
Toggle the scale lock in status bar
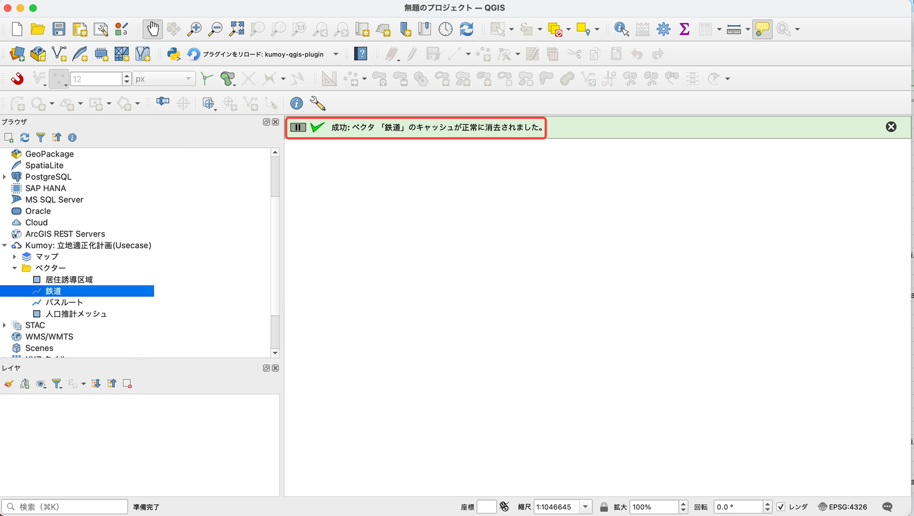[x=603, y=507]
